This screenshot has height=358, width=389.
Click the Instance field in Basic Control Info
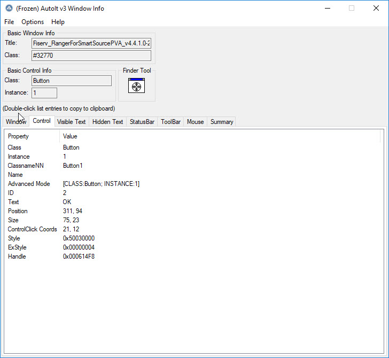(44, 93)
